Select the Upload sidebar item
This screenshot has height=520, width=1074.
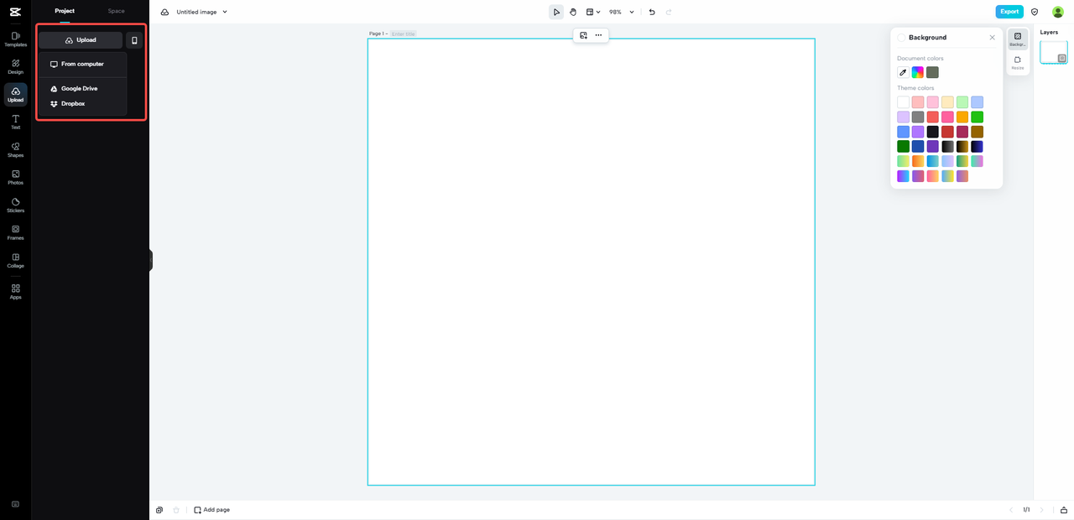15,95
